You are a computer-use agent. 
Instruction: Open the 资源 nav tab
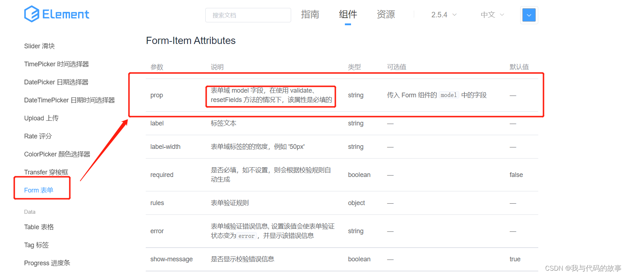pyautogui.click(x=386, y=14)
